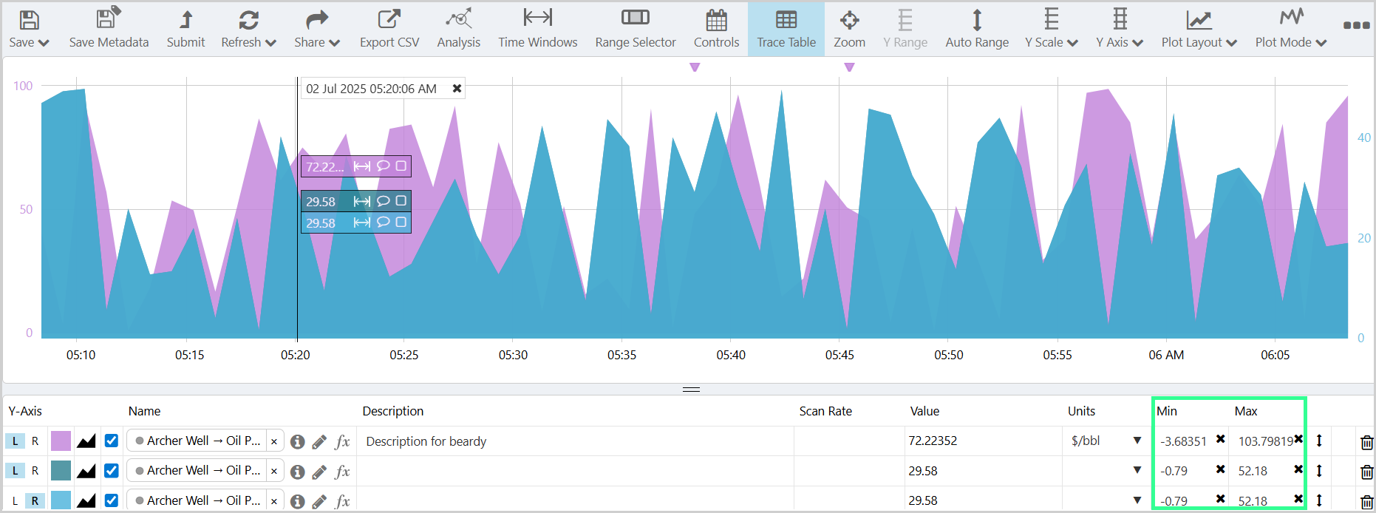Delete the first trace with trash icon
Screen dimensions: 1376x513
pos(1366,442)
